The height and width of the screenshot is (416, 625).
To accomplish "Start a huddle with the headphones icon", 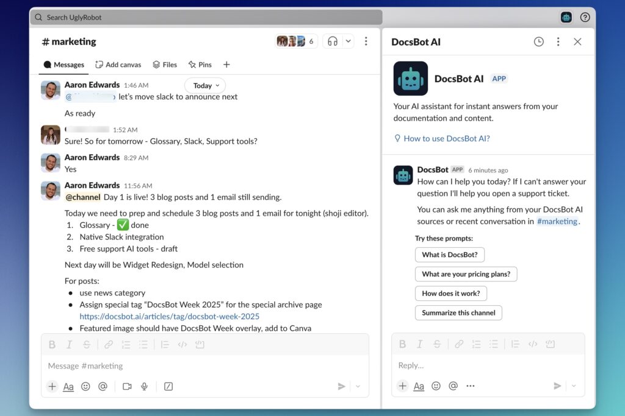I will (333, 41).
